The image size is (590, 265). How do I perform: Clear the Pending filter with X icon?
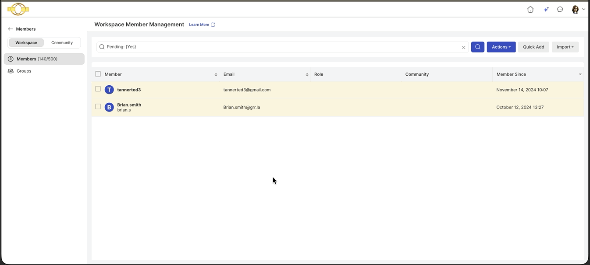coord(463,47)
